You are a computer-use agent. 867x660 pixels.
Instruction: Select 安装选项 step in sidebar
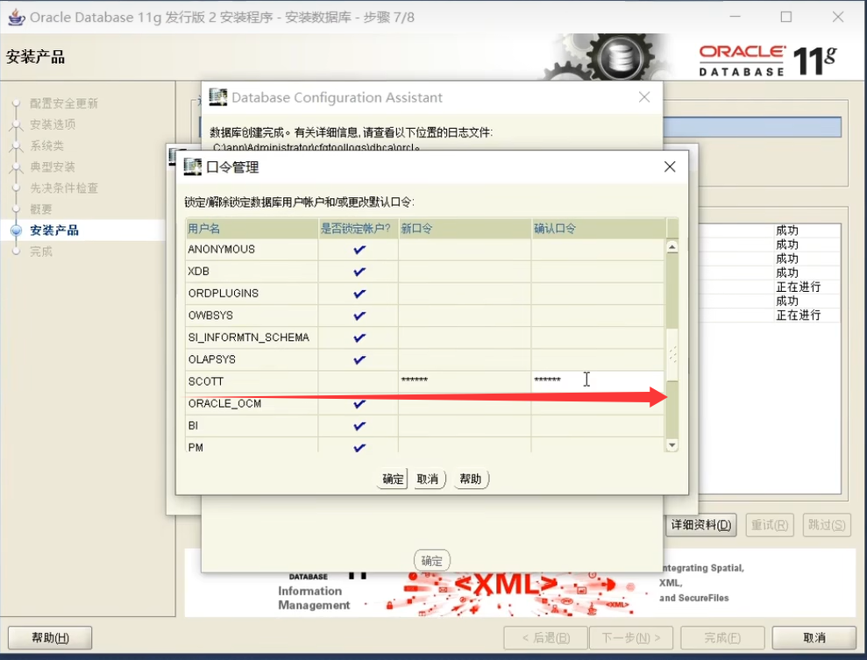coord(53,124)
